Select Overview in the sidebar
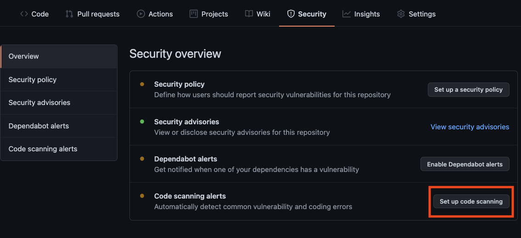 click(x=59, y=56)
